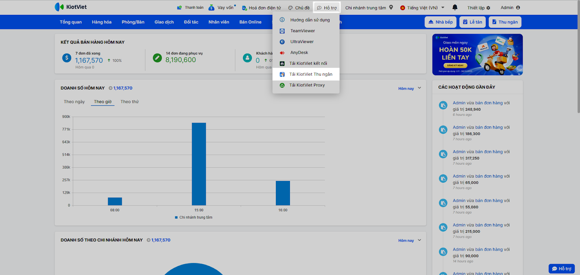Click the branch location pin icon

tap(391, 7)
